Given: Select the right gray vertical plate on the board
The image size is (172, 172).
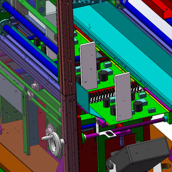Looking at the screenshot, I should (123, 97).
